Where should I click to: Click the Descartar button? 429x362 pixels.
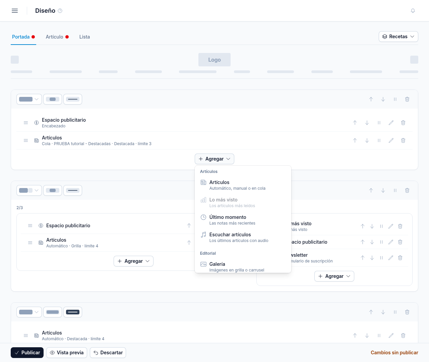pyautogui.click(x=108, y=353)
